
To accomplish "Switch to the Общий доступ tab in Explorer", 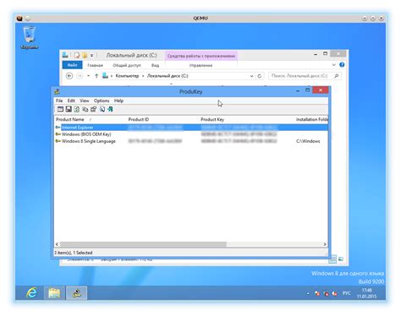I will point(127,65).
